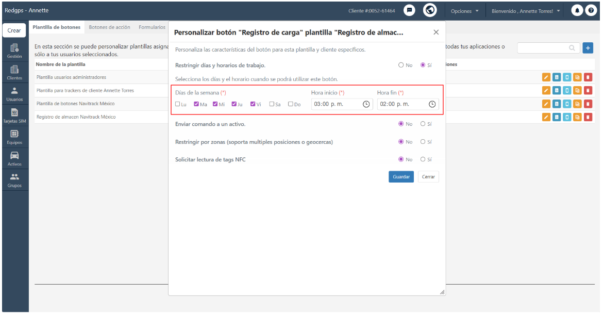Uncheck the Ju weekday checkbox
The height and width of the screenshot is (314, 604).
(x=234, y=104)
